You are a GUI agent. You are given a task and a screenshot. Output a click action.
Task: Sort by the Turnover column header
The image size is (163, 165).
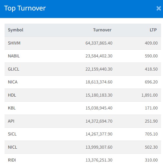tap(102, 30)
